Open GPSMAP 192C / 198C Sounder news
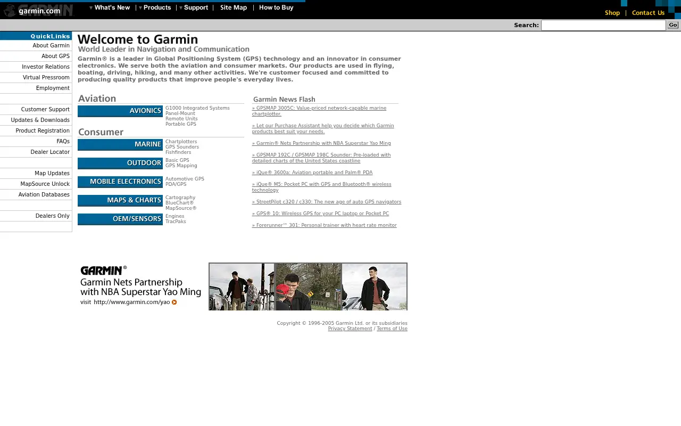The width and height of the screenshot is (681, 426). tap(321, 158)
